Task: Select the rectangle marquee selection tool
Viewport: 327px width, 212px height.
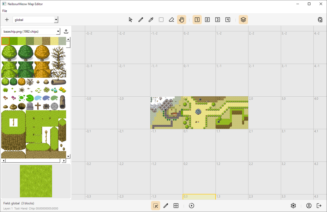Action: point(161,20)
